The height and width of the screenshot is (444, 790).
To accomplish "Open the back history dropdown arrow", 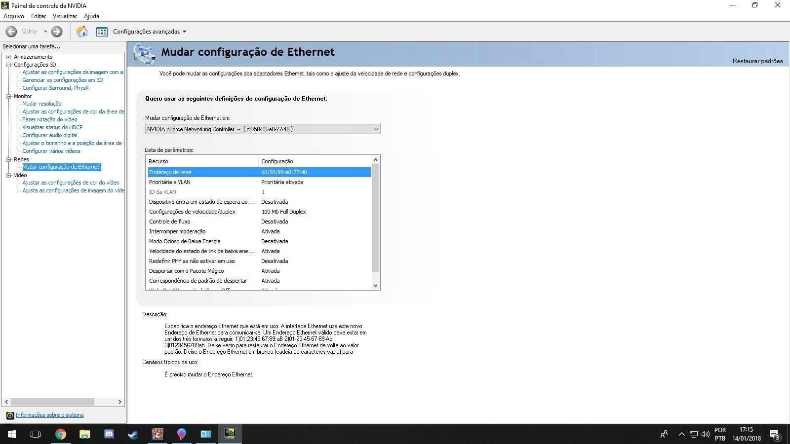I will pyautogui.click(x=45, y=32).
